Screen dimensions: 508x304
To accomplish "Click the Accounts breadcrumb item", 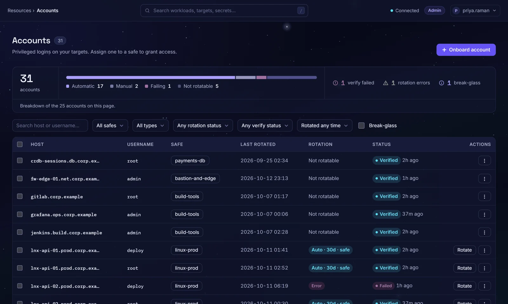I will click(48, 10).
